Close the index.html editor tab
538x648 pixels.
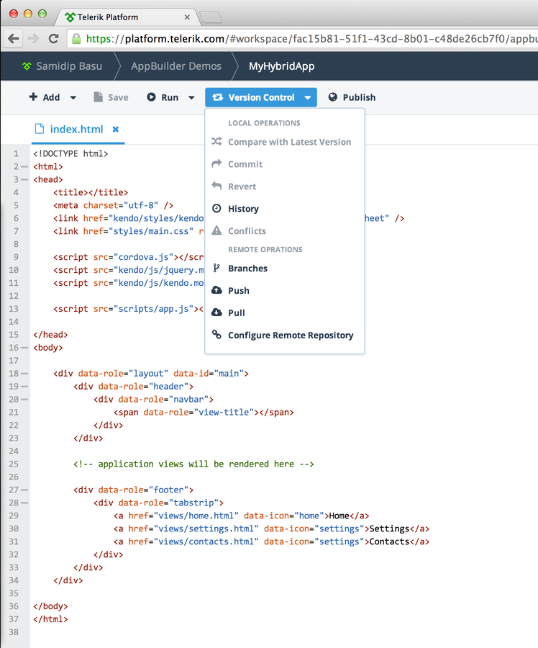pyautogui.click(x=116, y=130)
